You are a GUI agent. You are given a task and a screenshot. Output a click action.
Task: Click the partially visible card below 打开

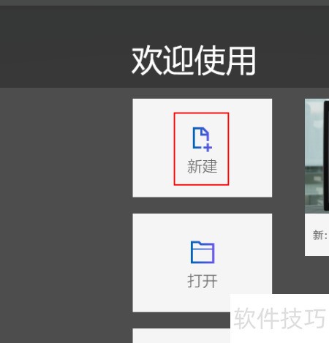tap(181, 336)
